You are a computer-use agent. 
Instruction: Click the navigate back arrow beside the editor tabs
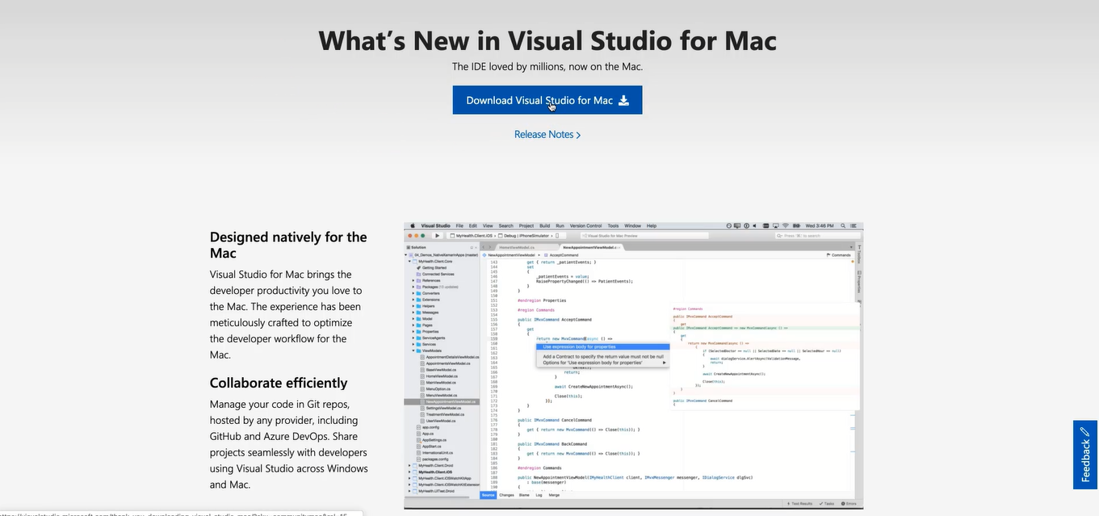click(485, 247)
